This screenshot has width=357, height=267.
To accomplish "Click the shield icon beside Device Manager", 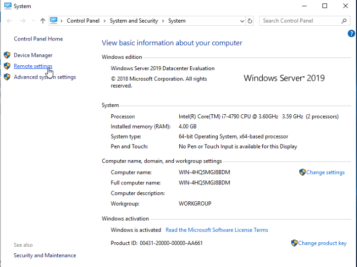I will point(7,55).
